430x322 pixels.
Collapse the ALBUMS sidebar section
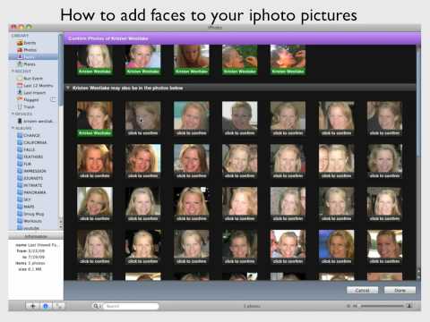coord(13,128)
